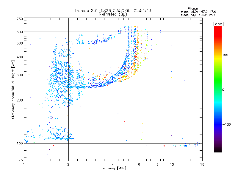Click the y-axis tick label '75'

point(21,160)
